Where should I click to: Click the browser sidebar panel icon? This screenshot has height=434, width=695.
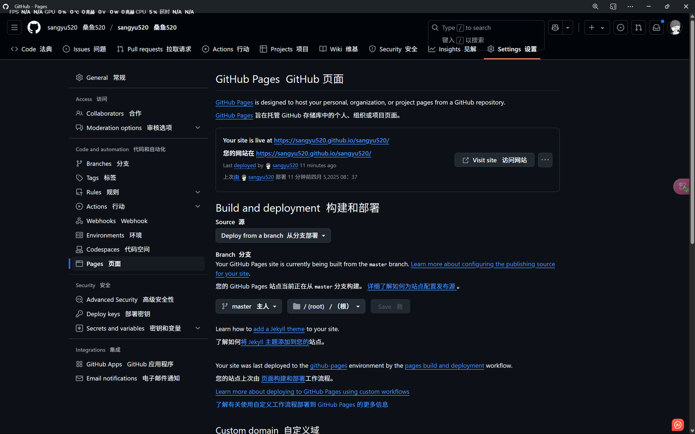tap(613, 7)
